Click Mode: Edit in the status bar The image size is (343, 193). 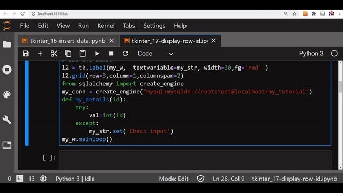click(174, 179)
